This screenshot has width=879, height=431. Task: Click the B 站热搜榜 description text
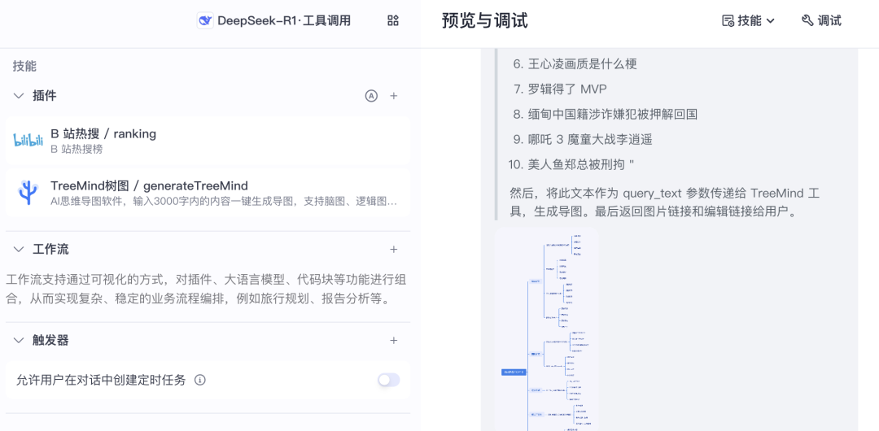(x=77, y=149)
